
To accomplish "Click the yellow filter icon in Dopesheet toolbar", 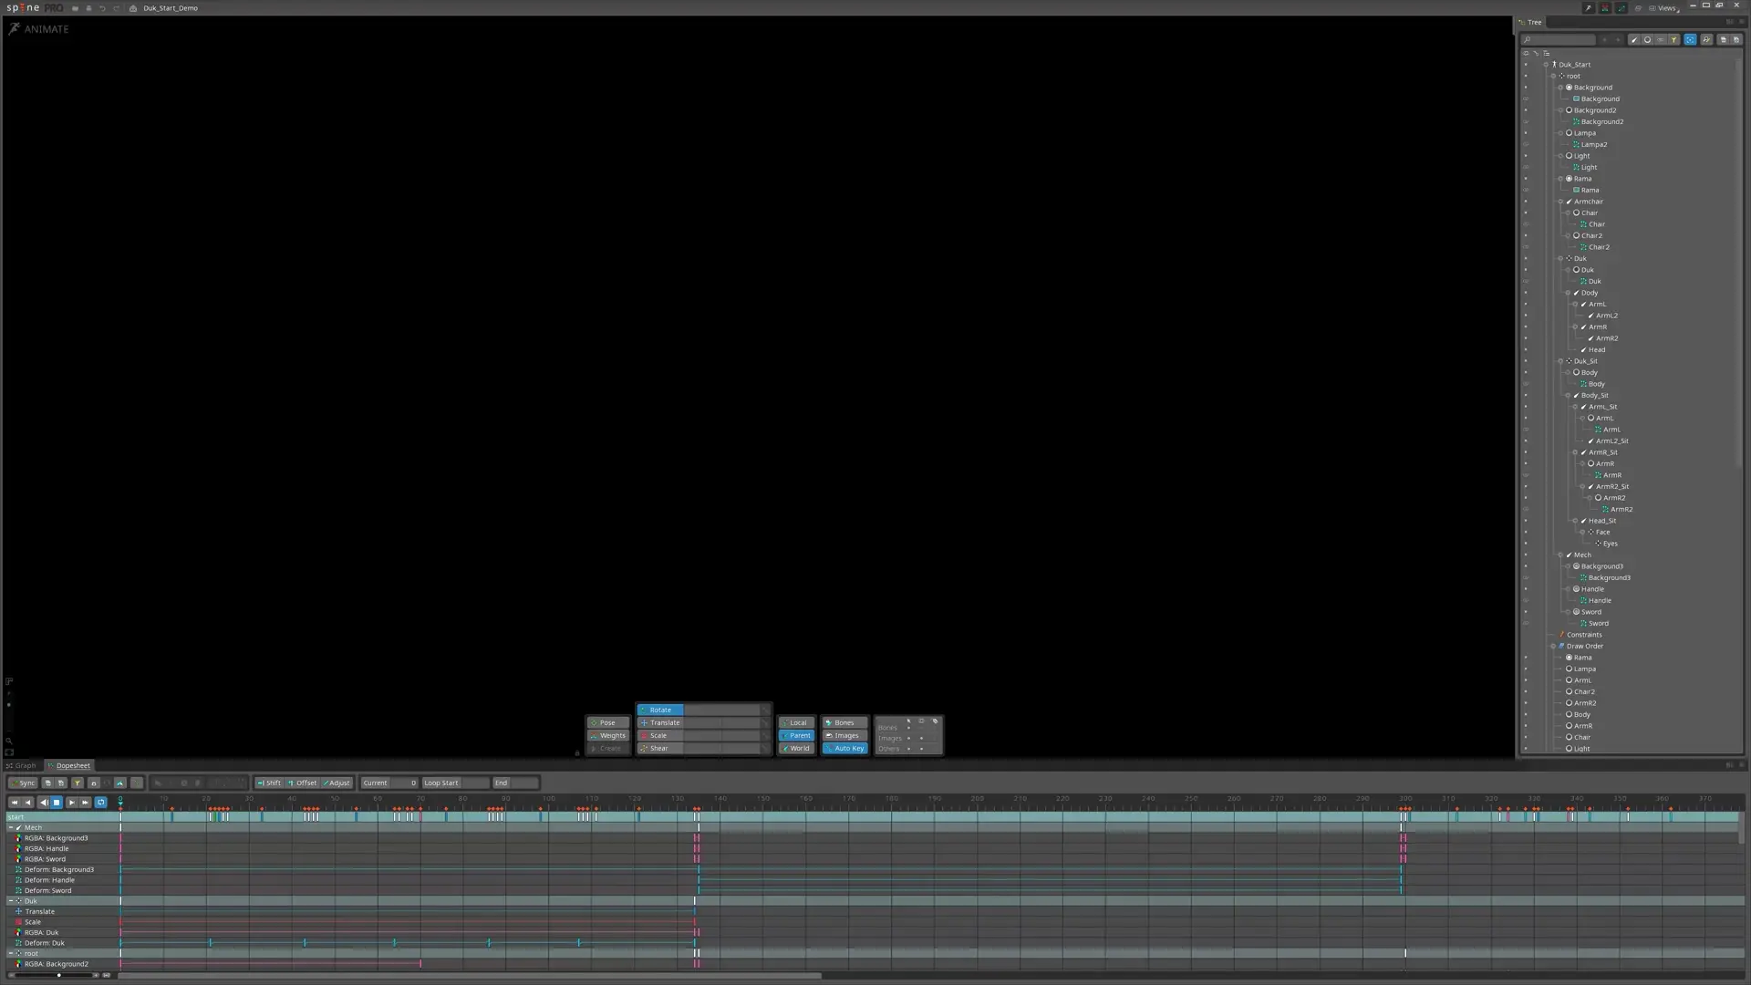I will click(x=78, y=783).
